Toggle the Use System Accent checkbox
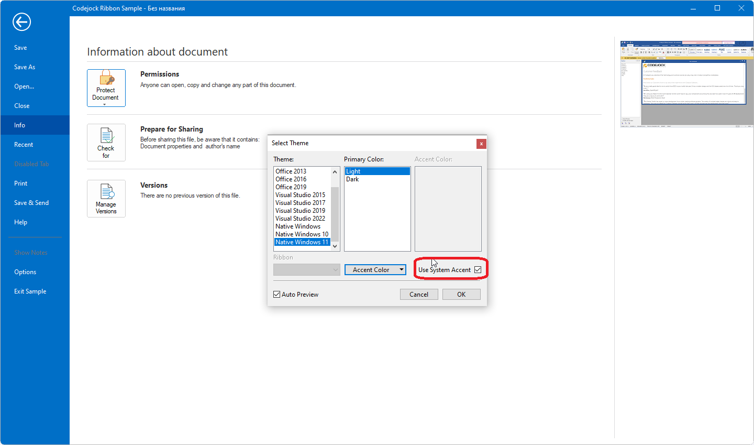Image resolution: width=754 pixels, height=445 pixels. (x=478, y=270)
